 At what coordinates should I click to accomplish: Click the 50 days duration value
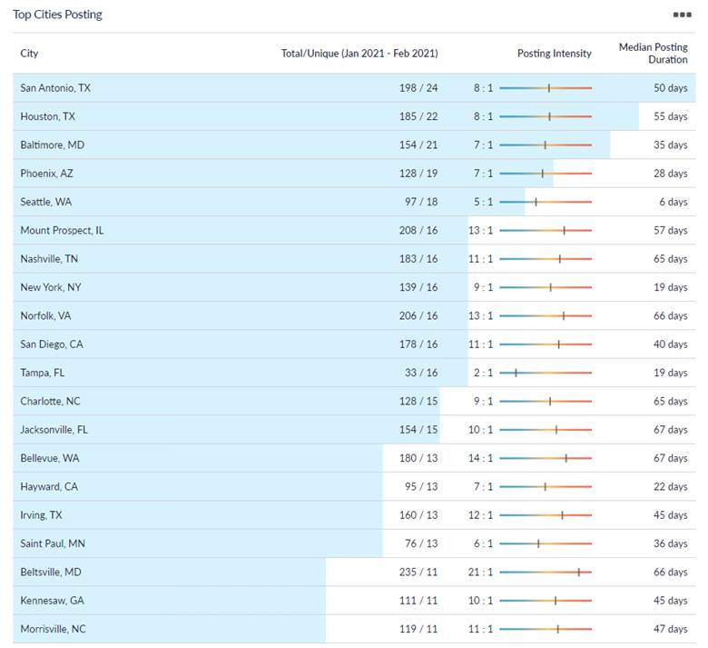pyautogui.click(x=671, y=88)
